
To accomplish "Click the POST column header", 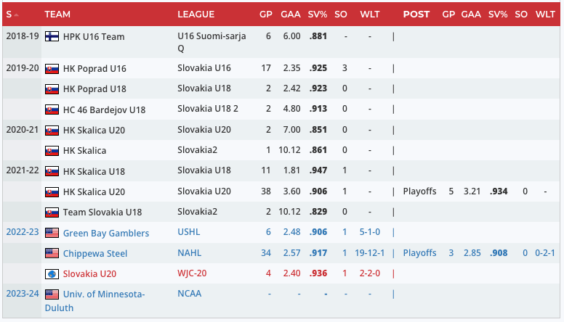I will point(416,14).
